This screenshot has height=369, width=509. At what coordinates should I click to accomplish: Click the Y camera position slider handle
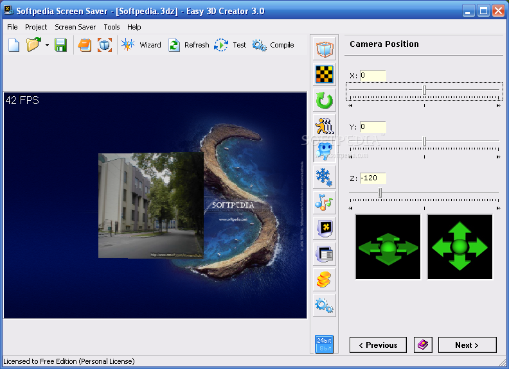(x=424, y=141)
